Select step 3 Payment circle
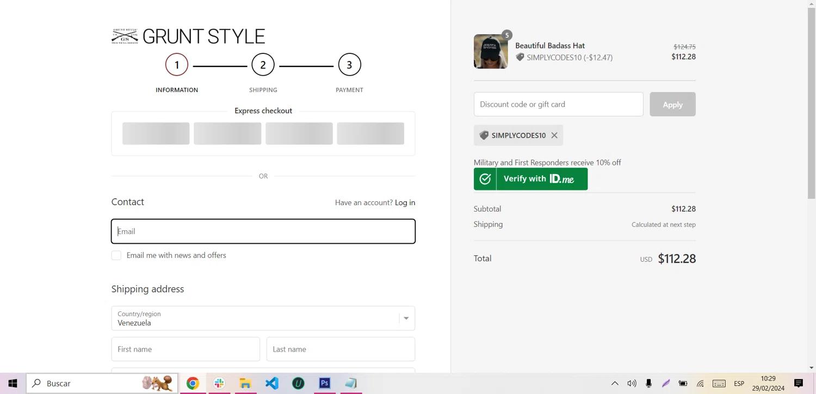816x394 pixels. pos(349,65)
